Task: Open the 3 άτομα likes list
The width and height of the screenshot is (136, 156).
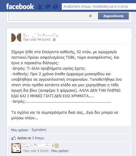Action: [x=38, y=138]
